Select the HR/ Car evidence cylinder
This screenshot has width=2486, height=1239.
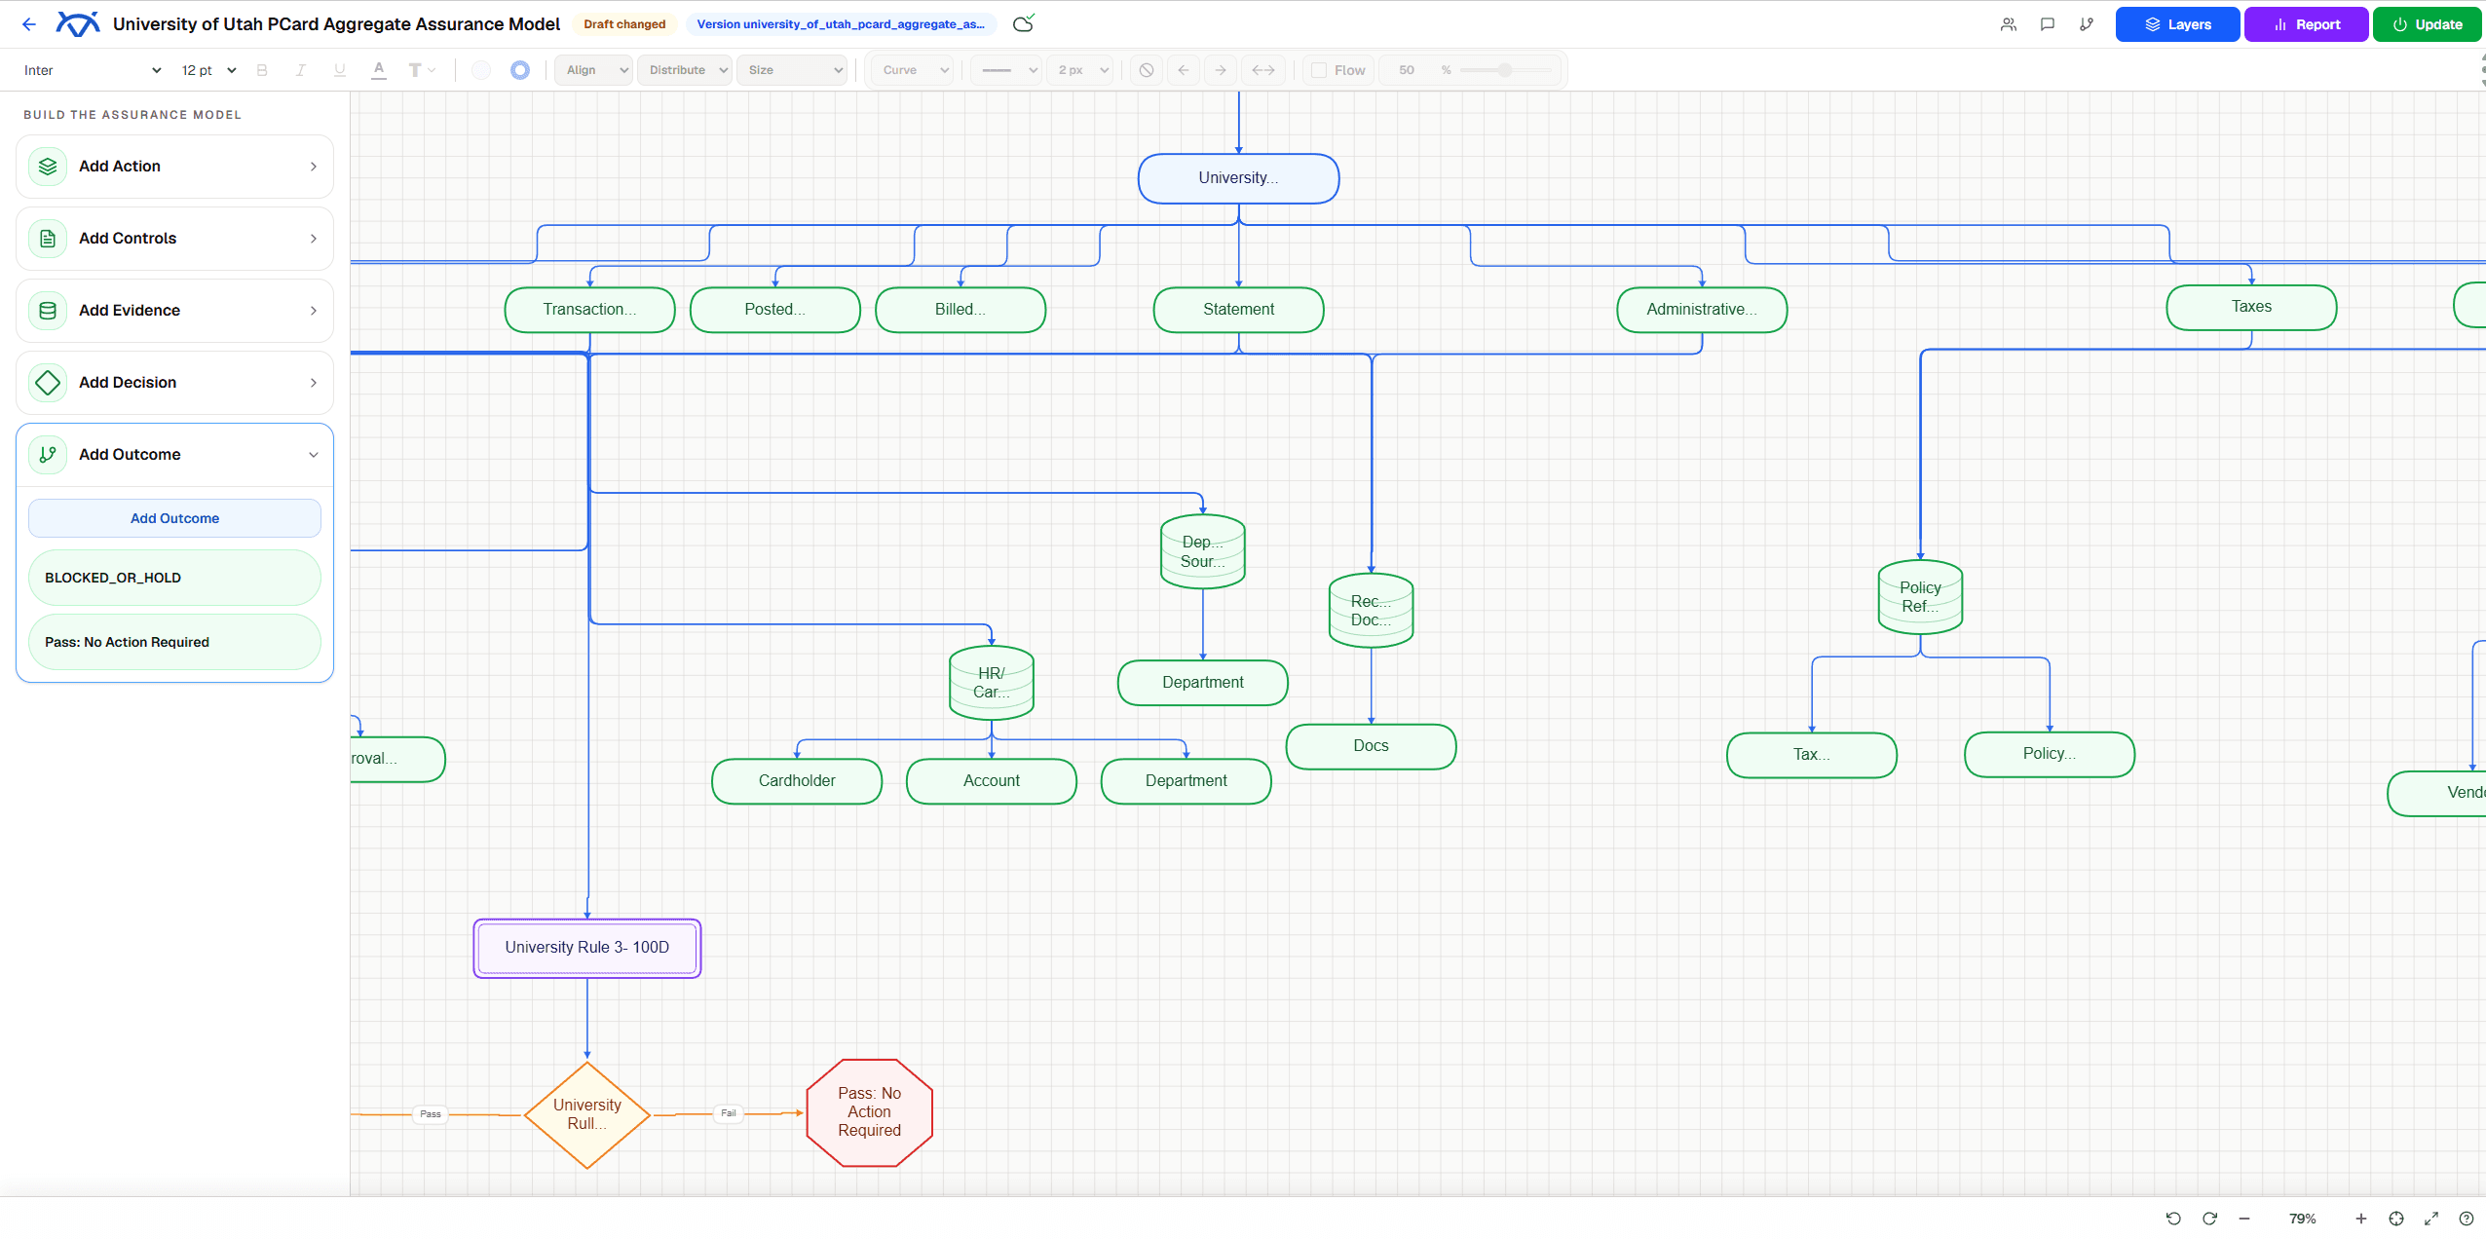(x=992, y=683)
